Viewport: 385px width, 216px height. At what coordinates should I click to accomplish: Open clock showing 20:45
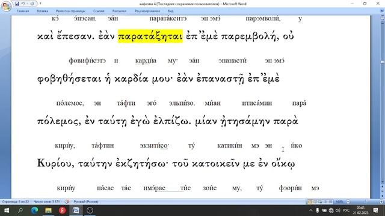click(360, 211)
